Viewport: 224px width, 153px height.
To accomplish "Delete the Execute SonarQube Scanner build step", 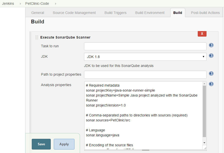I will click(202, 34).
